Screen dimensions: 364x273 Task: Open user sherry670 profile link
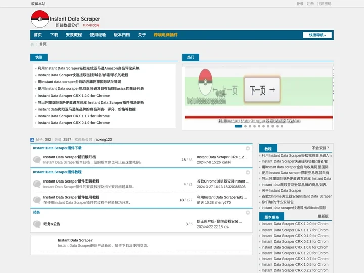click(222, 203)
